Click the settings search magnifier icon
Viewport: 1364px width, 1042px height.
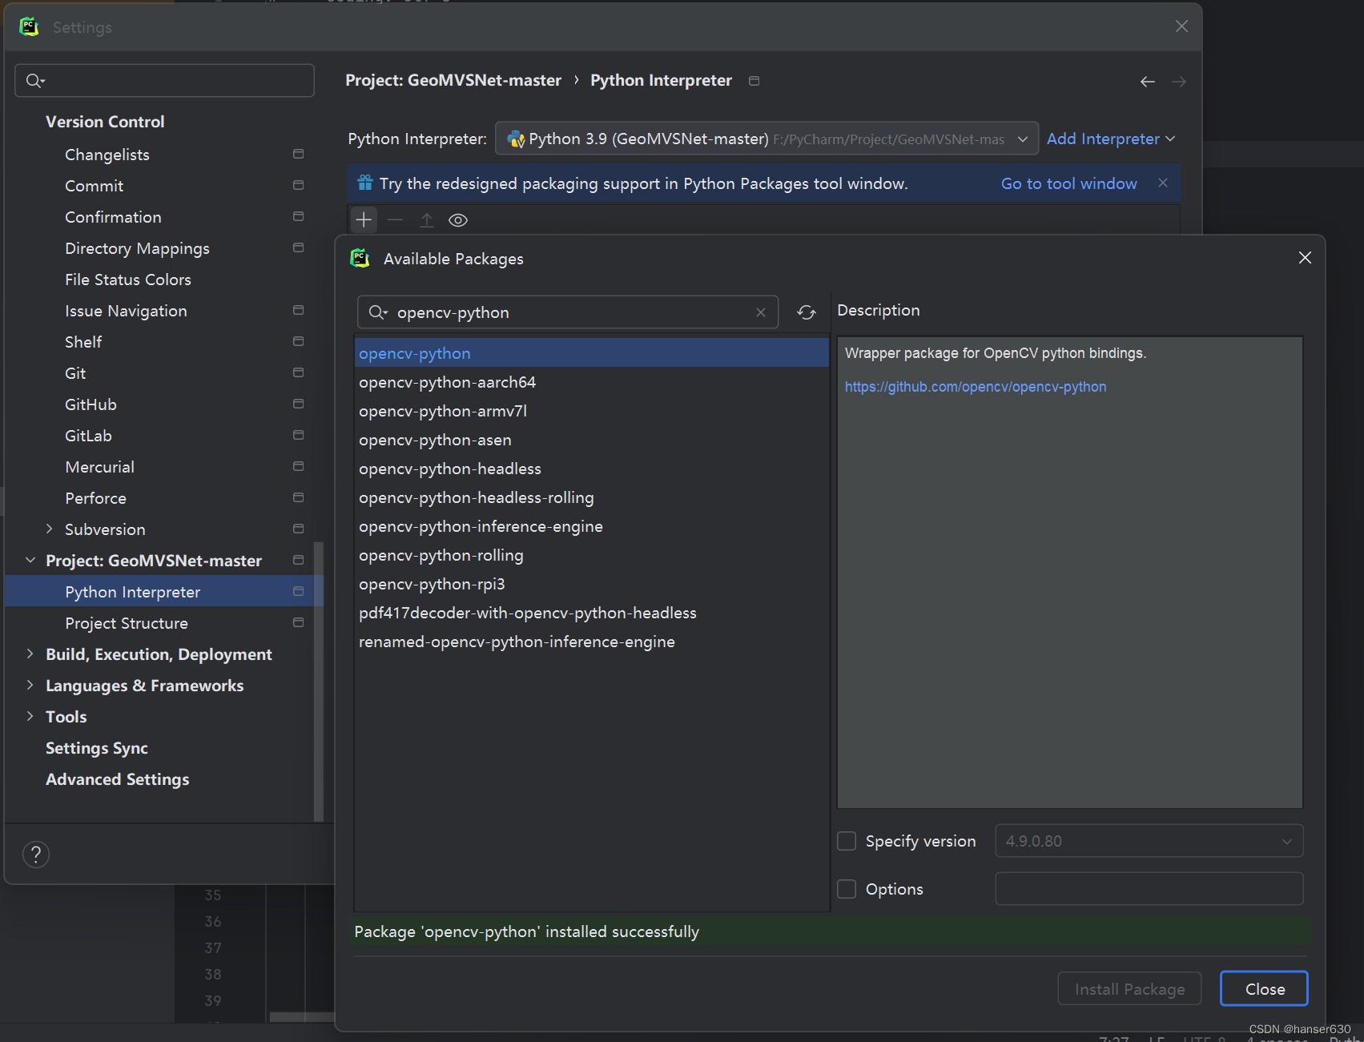pyautogui.click(x=35, y=80)
